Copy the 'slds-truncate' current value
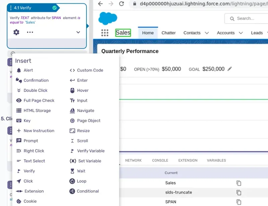 pyautogui.click(x=239, y=193)
